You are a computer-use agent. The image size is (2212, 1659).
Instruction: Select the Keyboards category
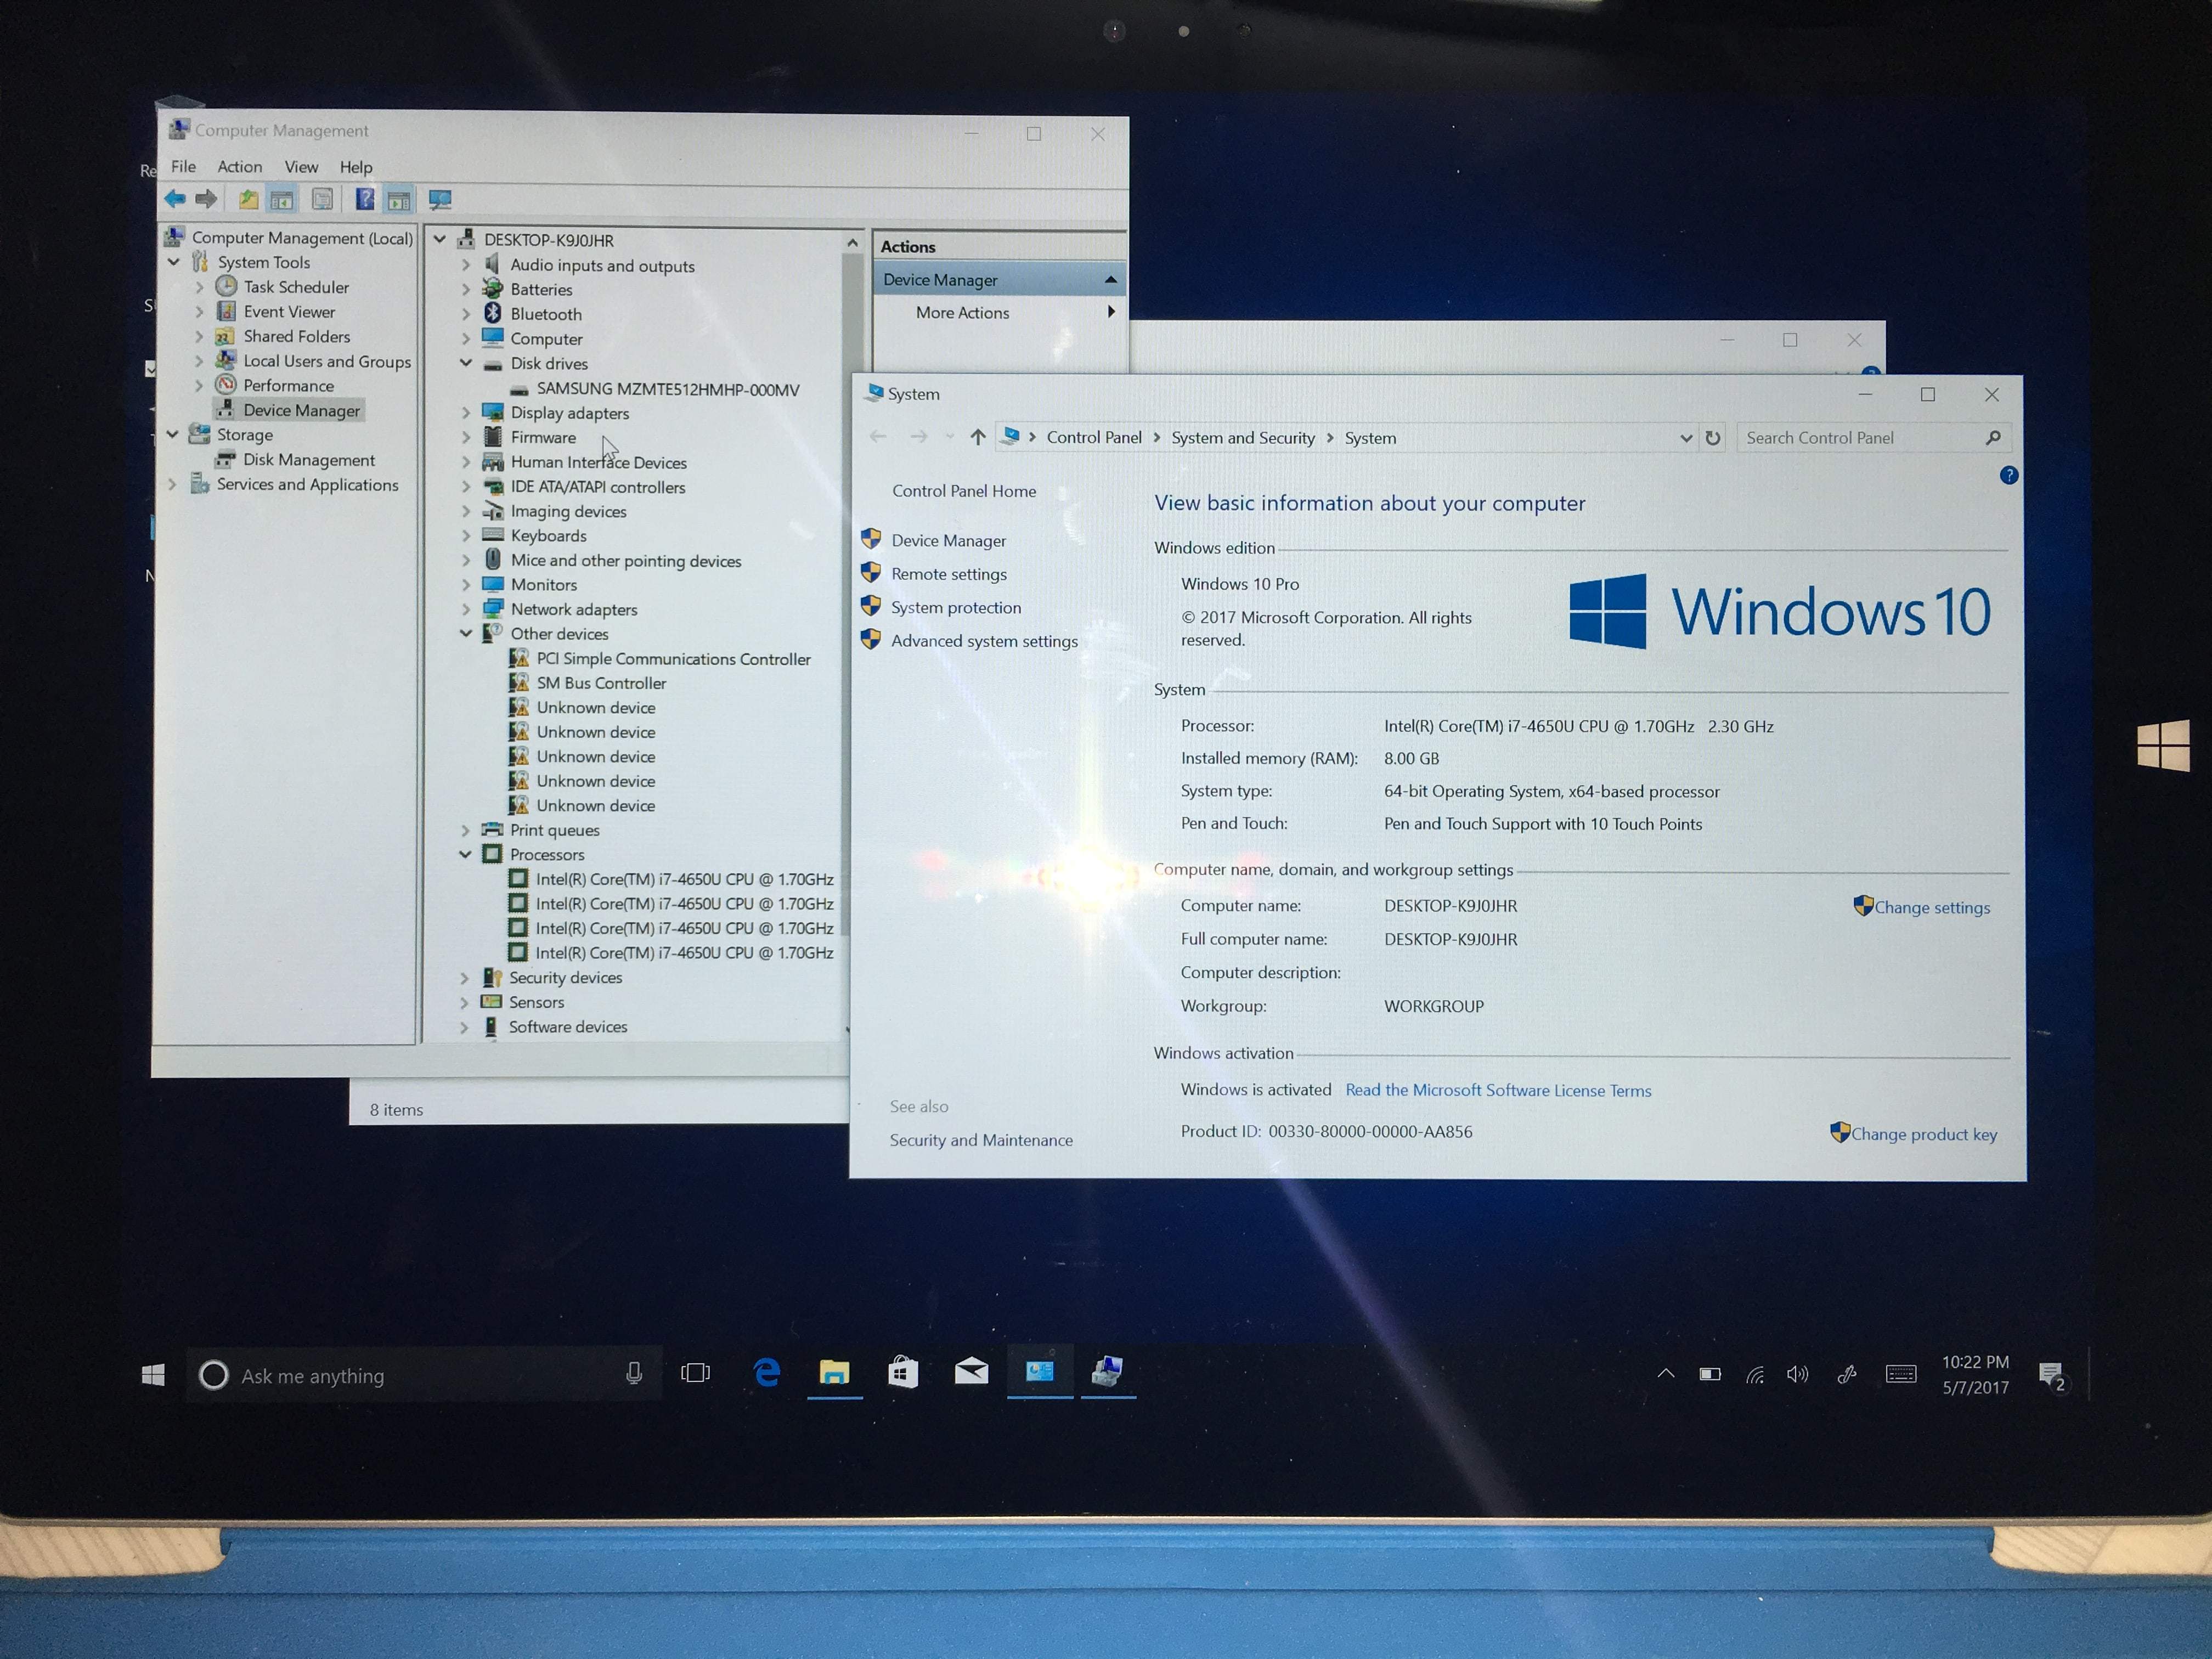tap(548, 536)
